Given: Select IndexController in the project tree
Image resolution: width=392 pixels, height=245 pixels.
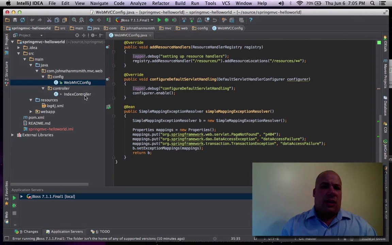Looking at the screenshot, I should point(77,94).
